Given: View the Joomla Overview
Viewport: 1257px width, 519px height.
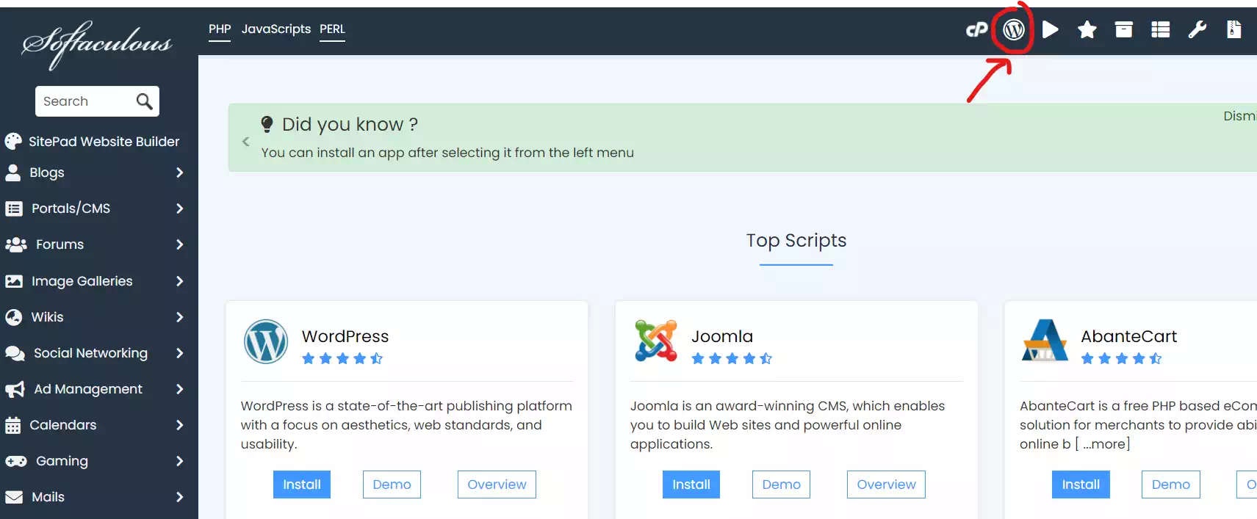Looking at the screenshot, I should coord(886,484).
